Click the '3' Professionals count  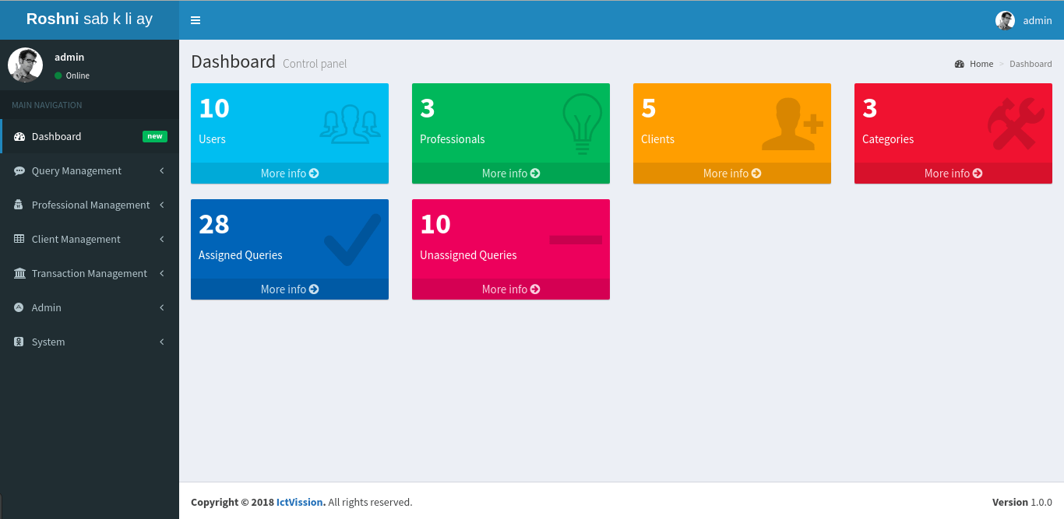427,108
